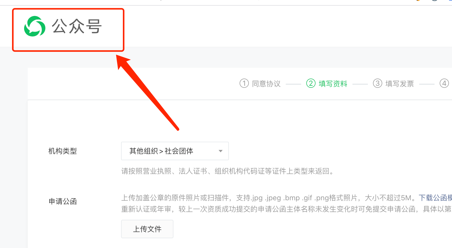Click the 申请公函 field label
The width and height of the screenshot is (452, 248).
click(63, 201)
